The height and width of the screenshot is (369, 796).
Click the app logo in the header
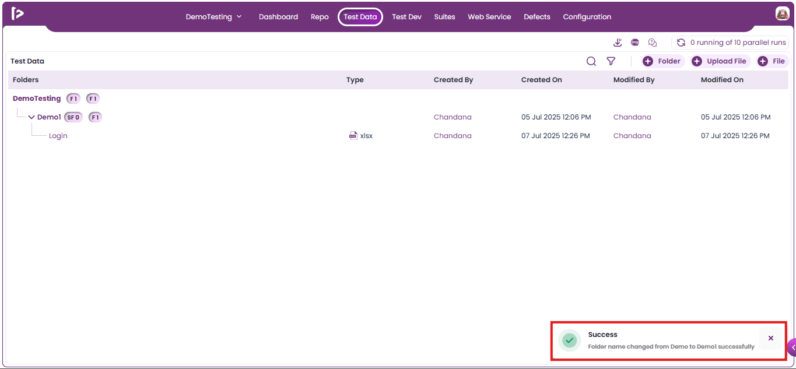(17, 13)
